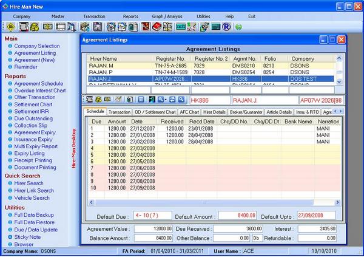The height and width of the screenshot is (257, 364).
Task: Switch to the Hirer Details tab
Action: (x=214, y=112)
